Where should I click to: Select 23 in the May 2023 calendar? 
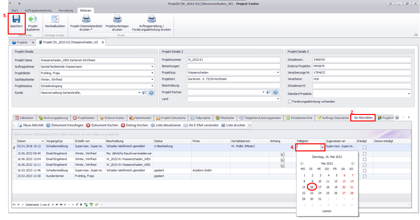312,193
